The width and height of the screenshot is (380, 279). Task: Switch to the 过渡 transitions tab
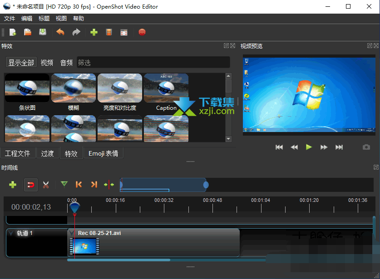[x=48, y=153]
